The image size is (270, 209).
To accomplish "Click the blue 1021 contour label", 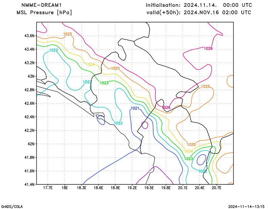I will [135, 108].
